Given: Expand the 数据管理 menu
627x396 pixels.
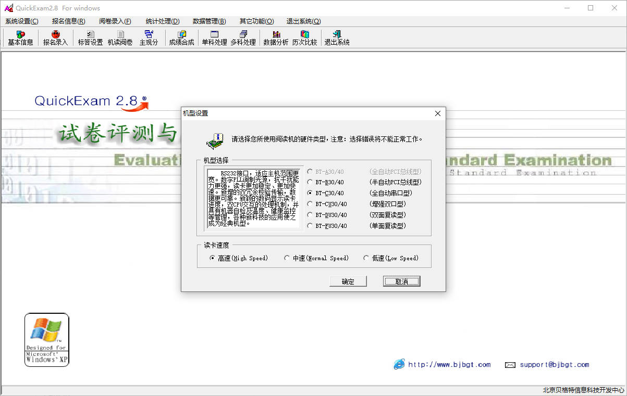Looking at the screenshot, I should pos(209,21).
